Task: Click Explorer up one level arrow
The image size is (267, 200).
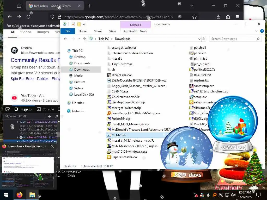Action: click(x=85, y=39)
